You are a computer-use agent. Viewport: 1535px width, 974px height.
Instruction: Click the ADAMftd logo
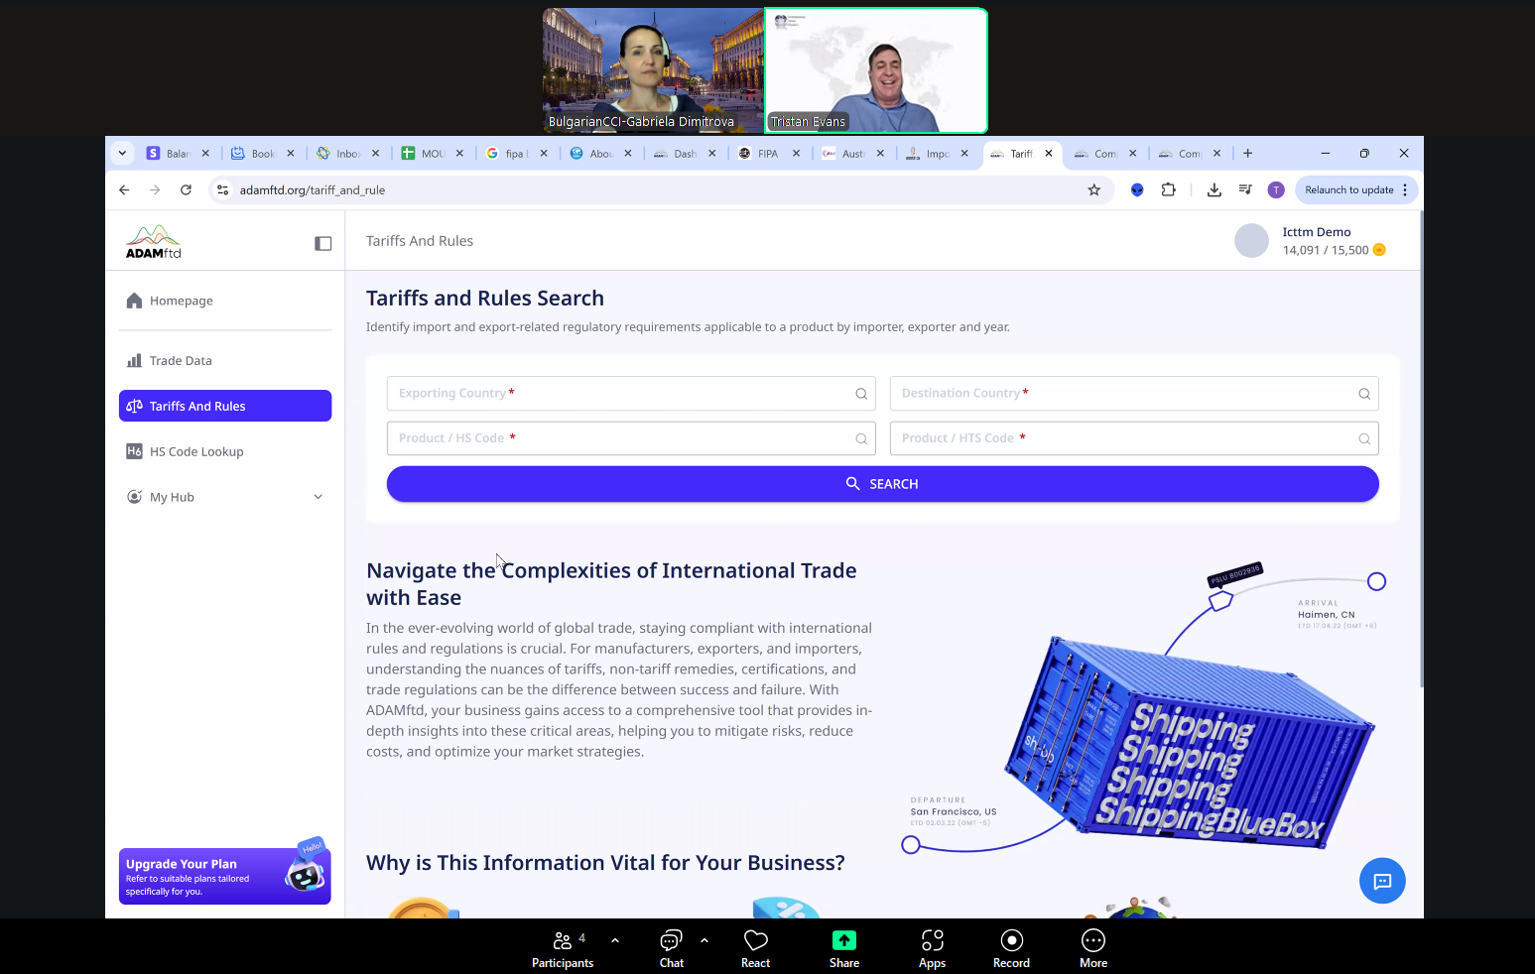(x=154, y=242)
